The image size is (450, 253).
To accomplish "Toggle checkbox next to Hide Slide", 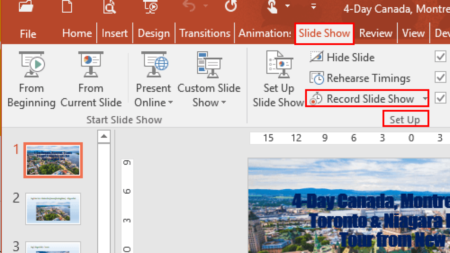I will coord(441,57).
